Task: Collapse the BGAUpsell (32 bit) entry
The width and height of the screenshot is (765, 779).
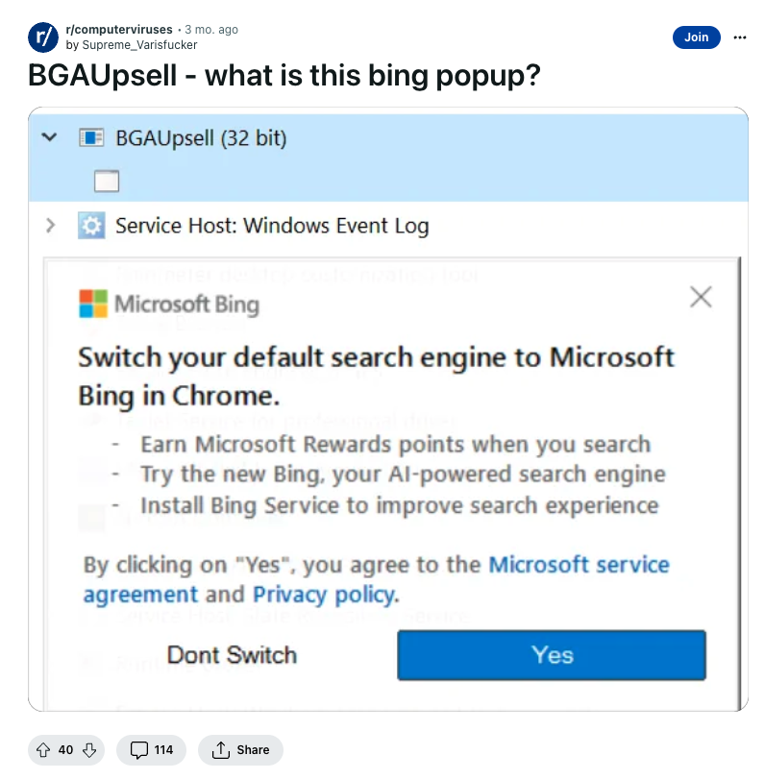Action: click(x=49, y=137)
